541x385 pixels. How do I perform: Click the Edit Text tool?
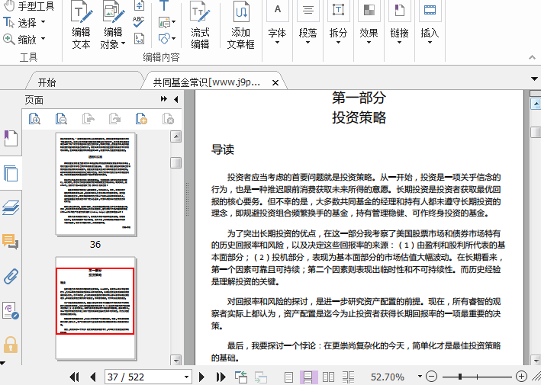point(81,27)
